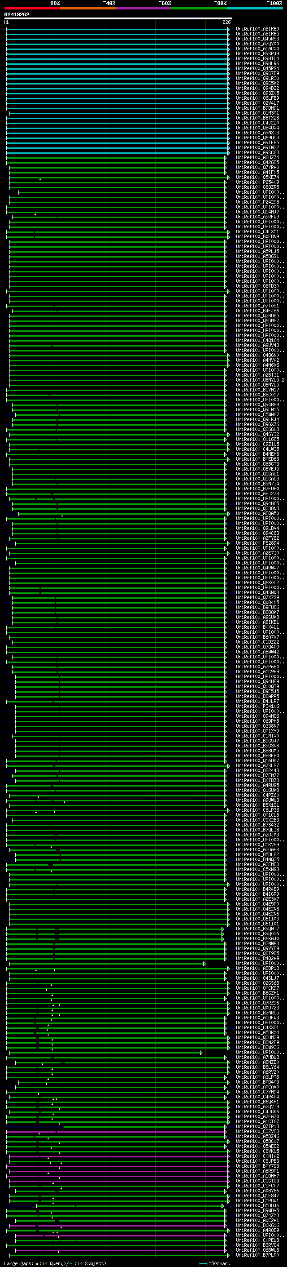This screenshot has height=1267, width=287.
Task: Select the UniRef100_C4XXQ1 label
Action: (x=257, y=1027)
